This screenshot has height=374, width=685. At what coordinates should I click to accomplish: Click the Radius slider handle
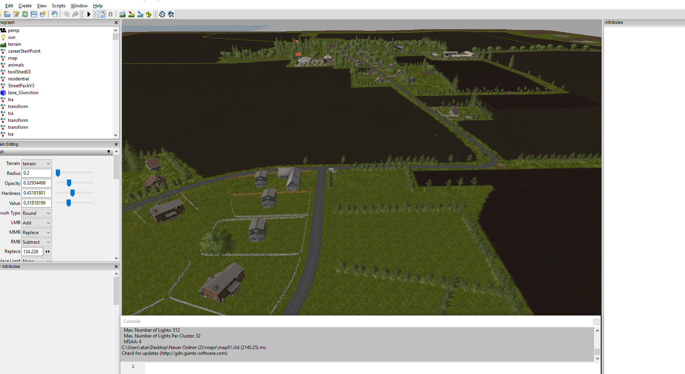click(58, 173)
